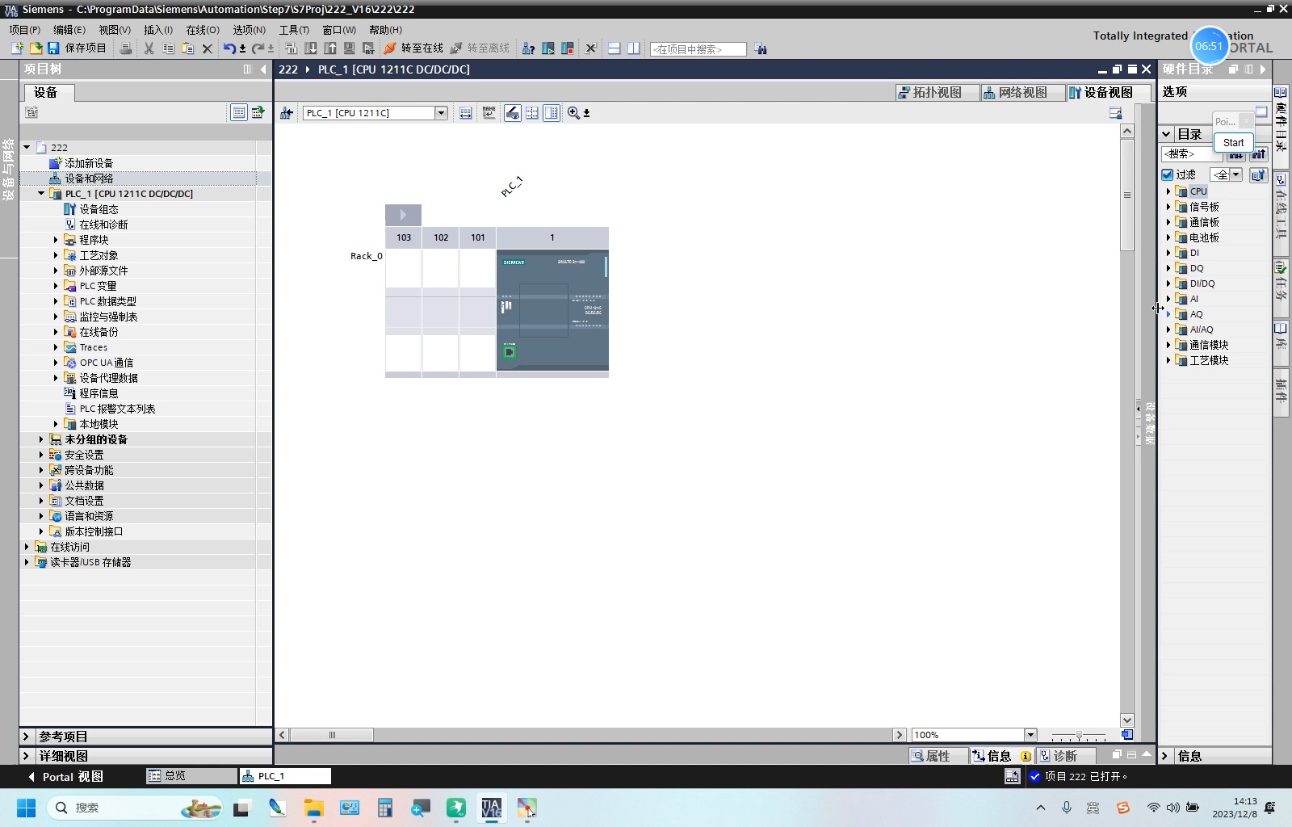The width and height of the screenshot is (1292, 827).
Task: Collapse the 目录 catalog section
Action: pos(1167,134)
